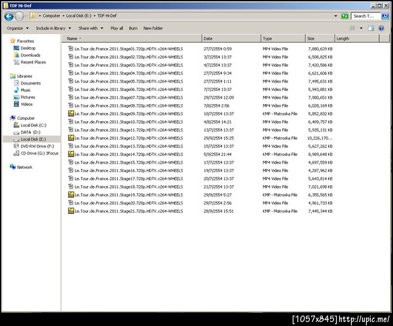Click the Downloads folder icon

[x=16, y=55]
